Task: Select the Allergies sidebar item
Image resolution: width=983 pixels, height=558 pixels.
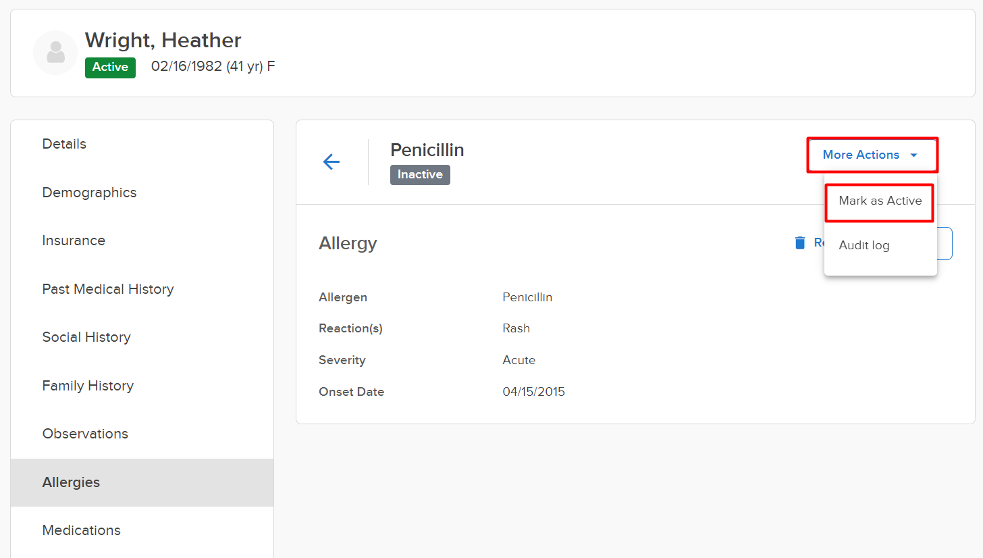Action: pos(71,482)
